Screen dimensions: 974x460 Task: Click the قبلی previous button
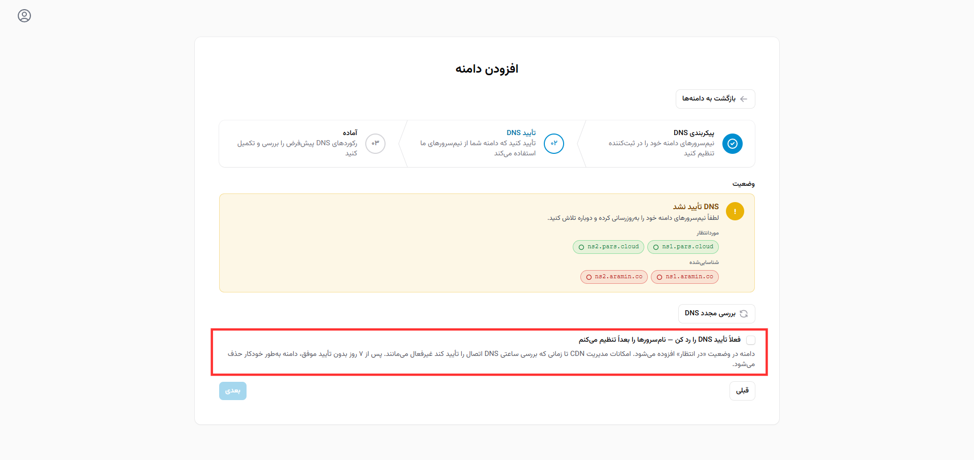[742, 391]
